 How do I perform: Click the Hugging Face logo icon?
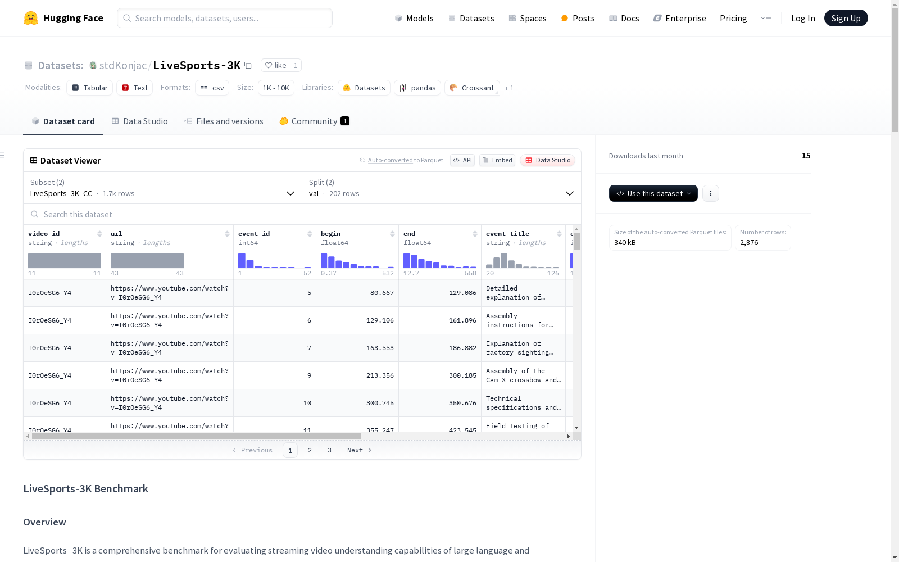coord(31,18)
